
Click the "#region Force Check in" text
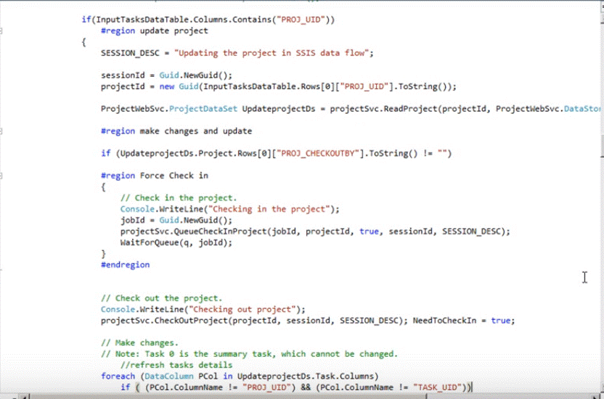(x=154, y=176)
